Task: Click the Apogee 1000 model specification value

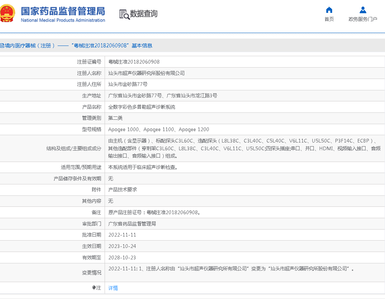Action: 123,130
